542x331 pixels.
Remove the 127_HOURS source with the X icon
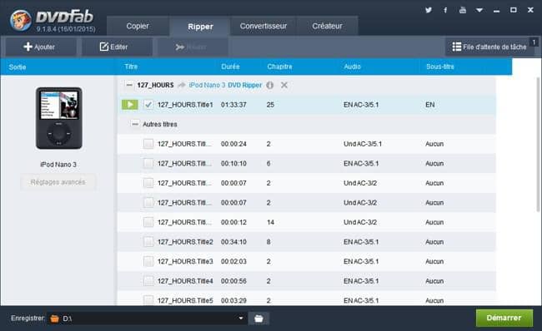click(x=284, y=85)
